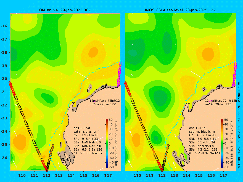Click the 'S6a 6.5 3.3 r 136' row in left map

tap(88, 149)
